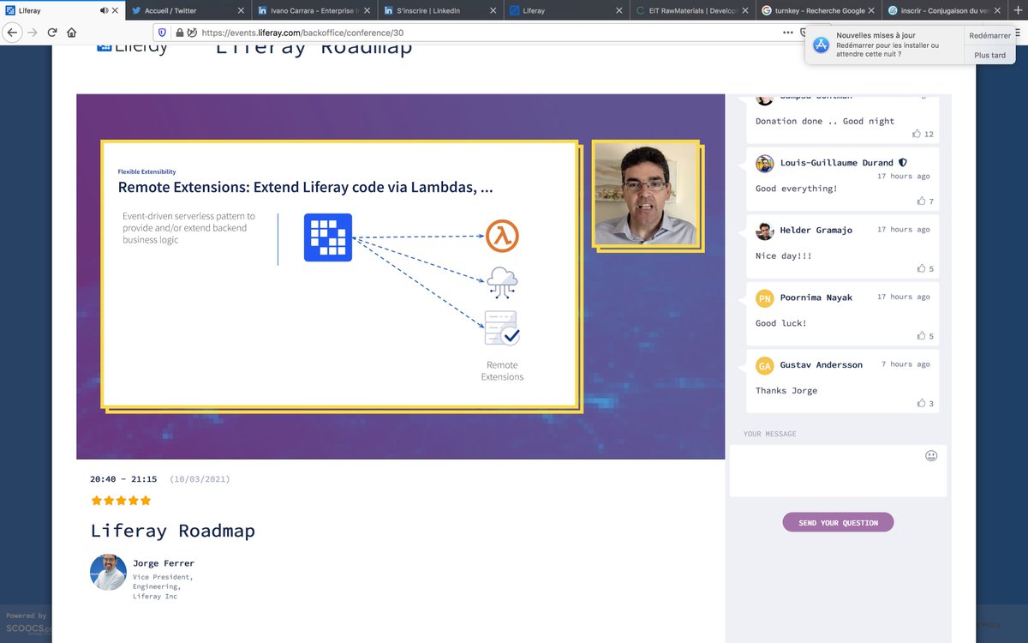This screenshot has height=643, width=1028.
Task: Click the shield badge beside Louis-Guillaume Durand
Action: pos(903,162)
